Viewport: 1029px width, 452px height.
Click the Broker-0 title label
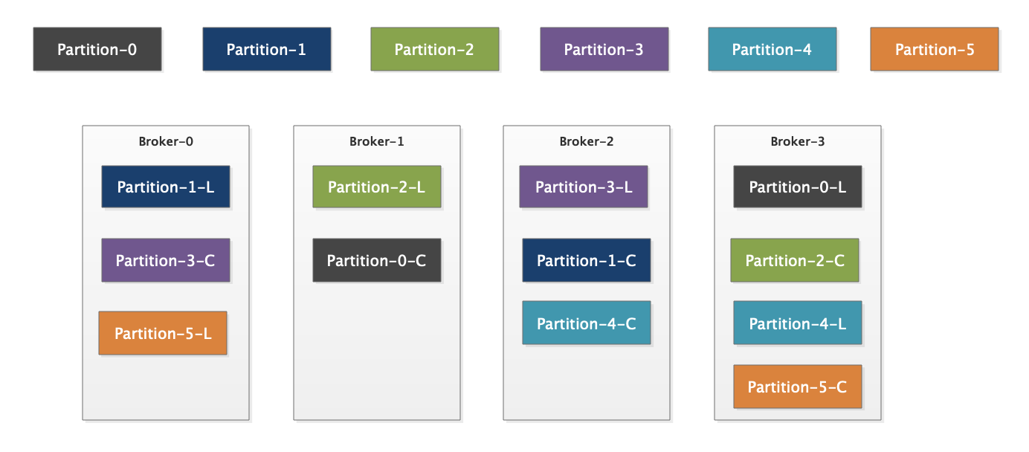[x=166, y=141]
